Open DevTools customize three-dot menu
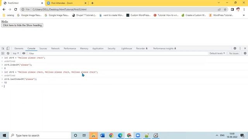The height and width of the screenshot is (139, 248). pyautogui.click(x=240, y=48)
